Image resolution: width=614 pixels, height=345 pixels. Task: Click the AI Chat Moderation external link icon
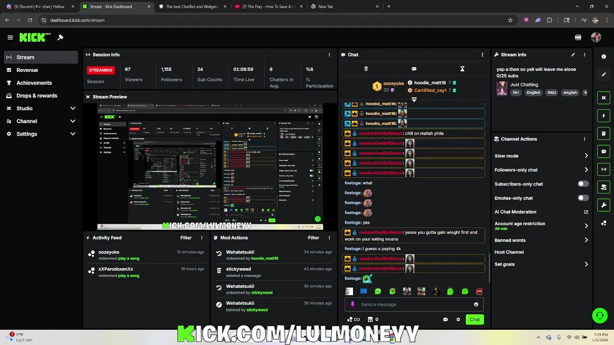click(x=586, y=212)
